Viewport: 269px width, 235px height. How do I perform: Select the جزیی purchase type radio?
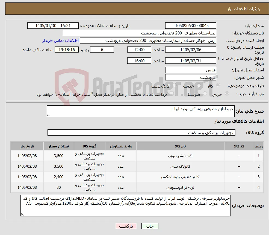[x=227, y=94]
